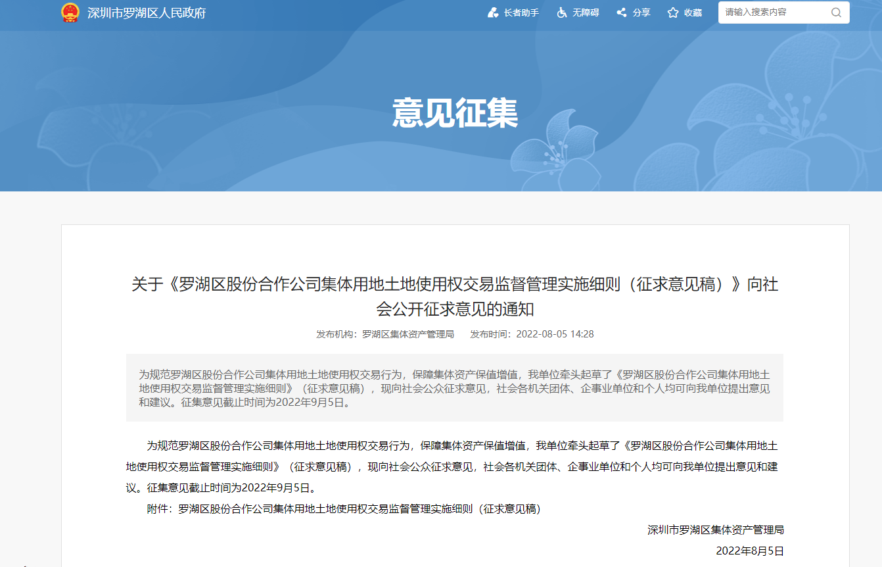Screen dimensions: 882x567
Task: Focus the 请输入搜索内容 search box
Action: tap(774, 12)
